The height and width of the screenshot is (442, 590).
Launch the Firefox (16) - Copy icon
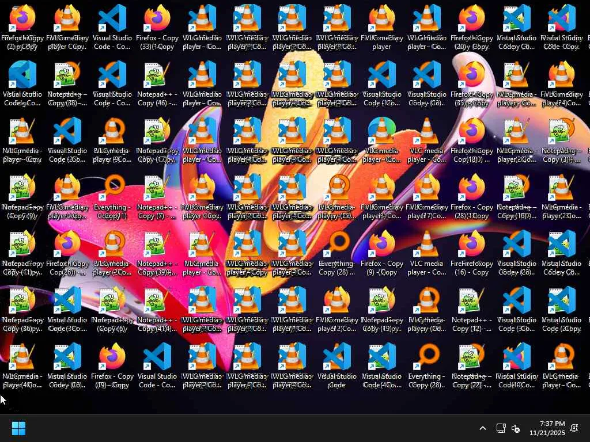[x=471, y=253]
